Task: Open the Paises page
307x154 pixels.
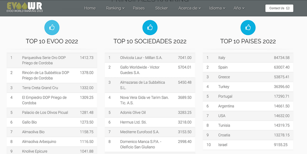Action: tap(139, 8)
